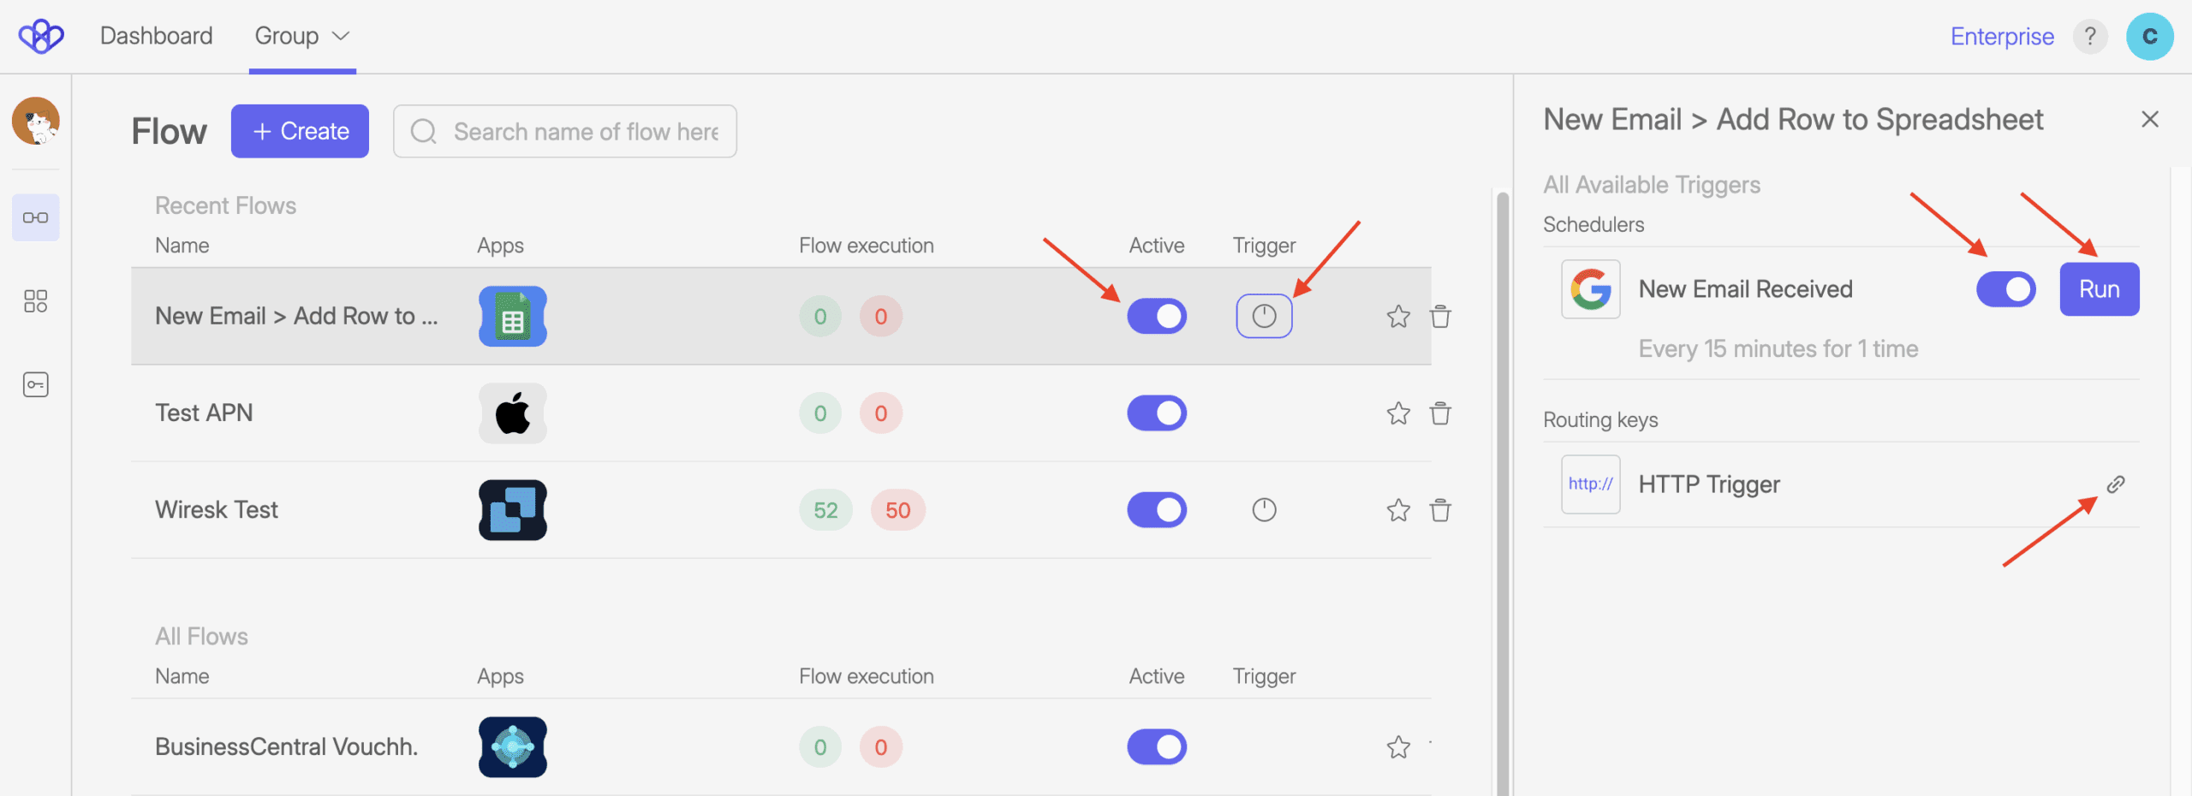
Task: Open the user account avatar menu
Action: 2149,37
